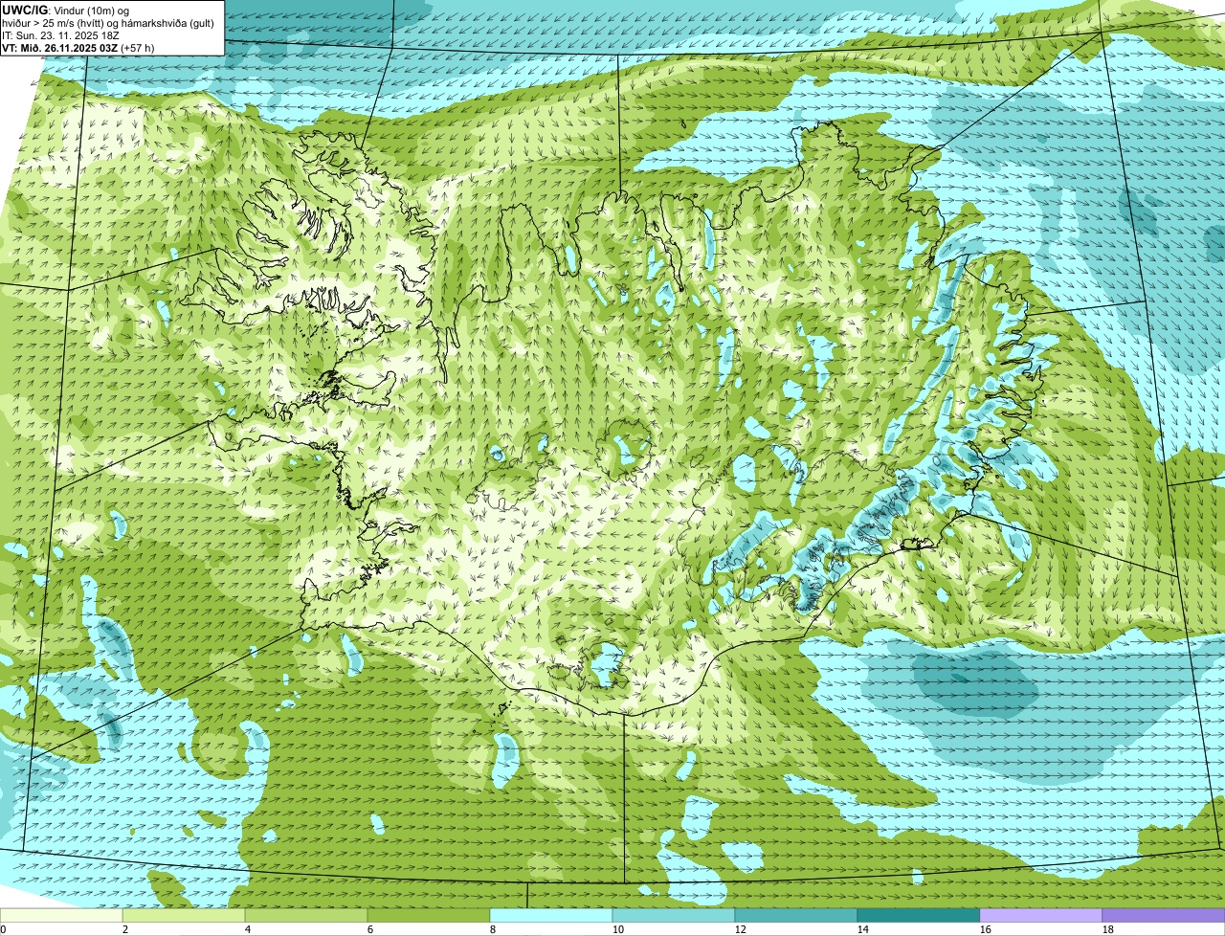Click the purple above-18 m/s legend swatch

pyautogui.click(x=1164, y=916)
